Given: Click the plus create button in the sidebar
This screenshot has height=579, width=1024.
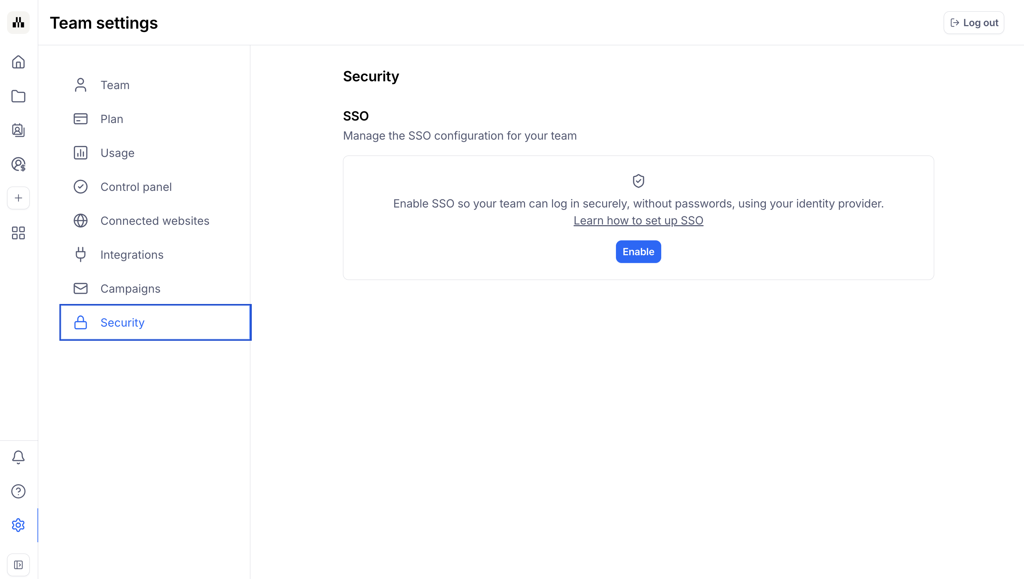Looking at the screenshot, I should (x=18, y=198).
